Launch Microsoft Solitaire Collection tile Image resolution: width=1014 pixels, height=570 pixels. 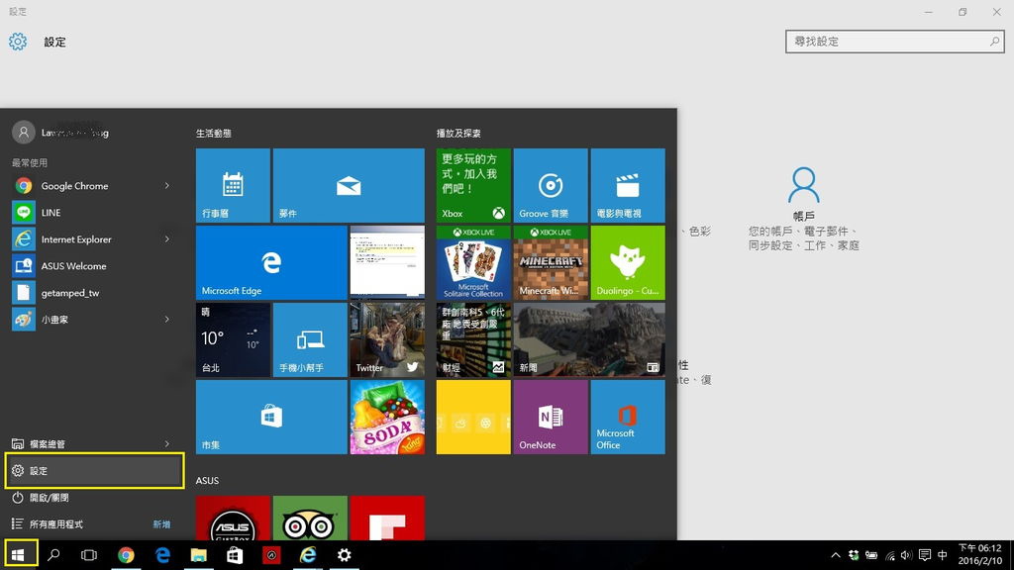point(473,262)
